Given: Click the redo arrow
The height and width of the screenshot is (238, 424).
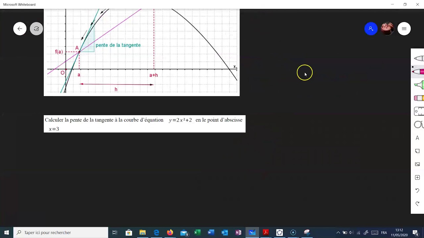Looking at the screenshot, I should click(x=417, y=204).
